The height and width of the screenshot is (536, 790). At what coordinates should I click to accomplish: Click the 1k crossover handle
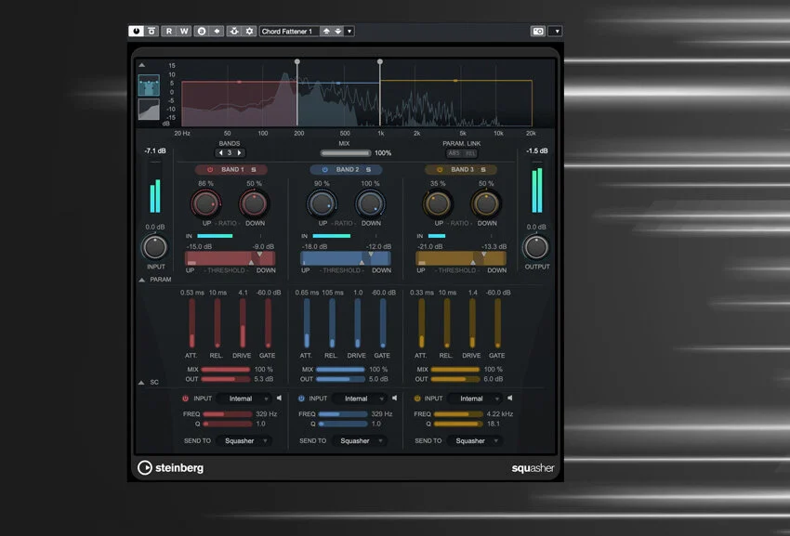pos(380,61)
